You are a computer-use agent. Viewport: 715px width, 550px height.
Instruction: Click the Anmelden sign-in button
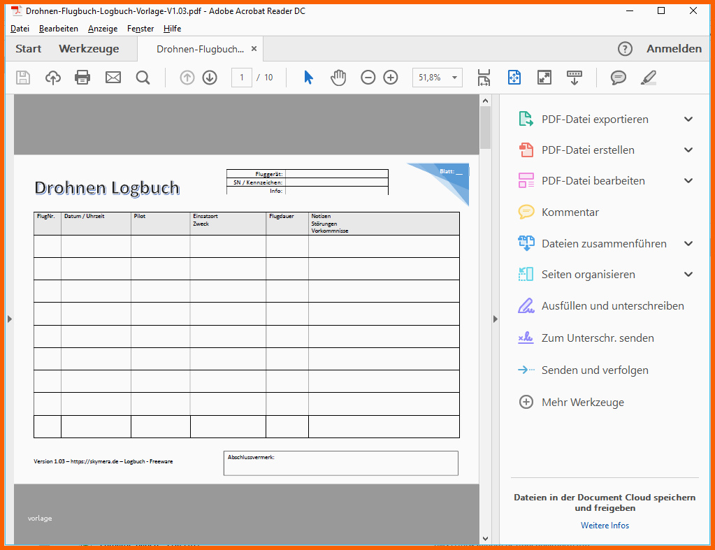pyautogui.click(x=674, y=49)
